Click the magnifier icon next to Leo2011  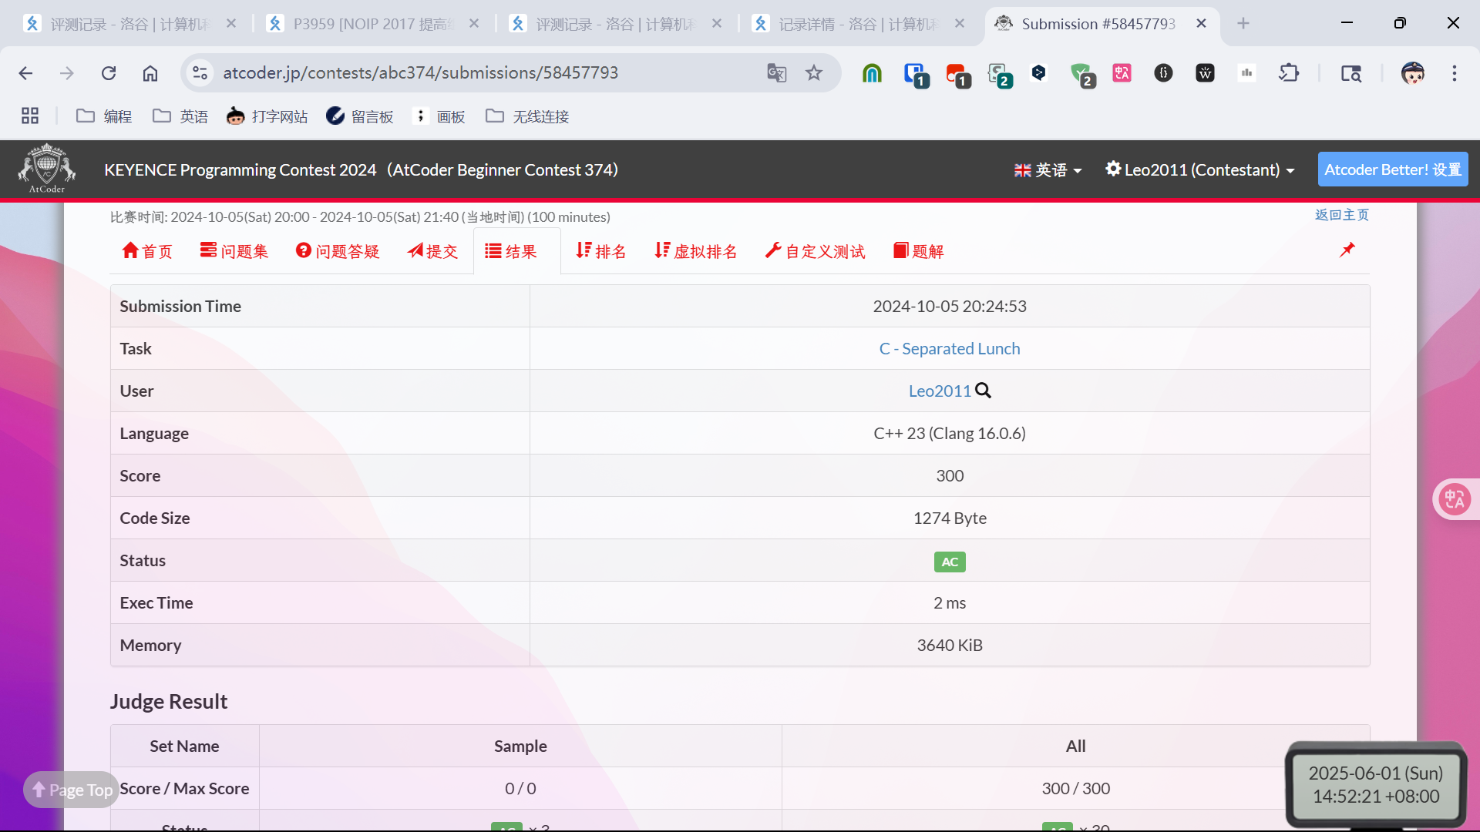click(x=984, y=391)
